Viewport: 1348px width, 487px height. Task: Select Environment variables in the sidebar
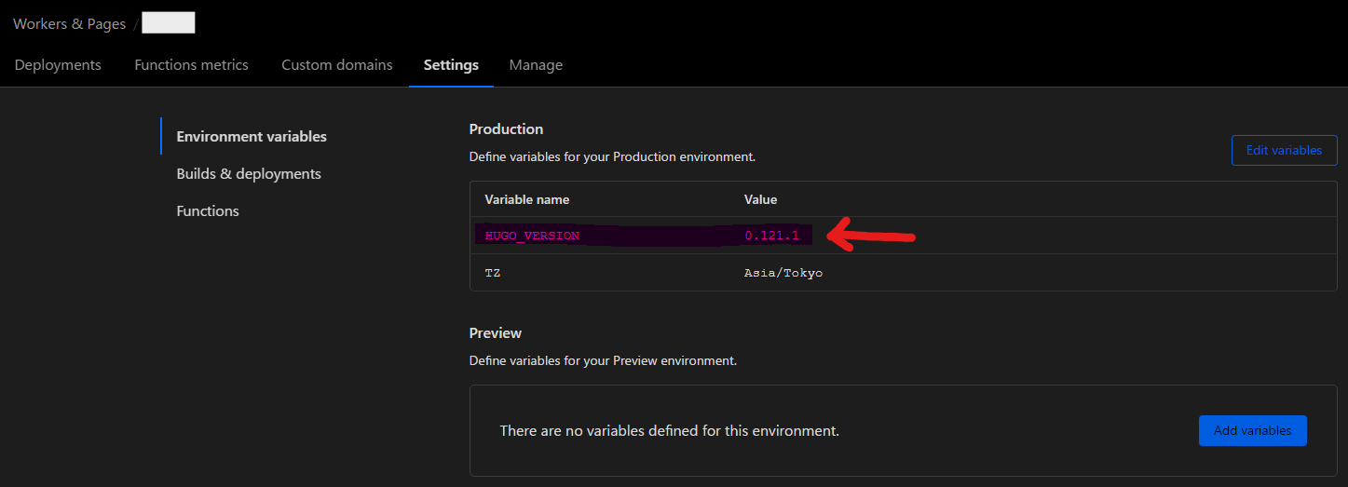tap(252, 136)
